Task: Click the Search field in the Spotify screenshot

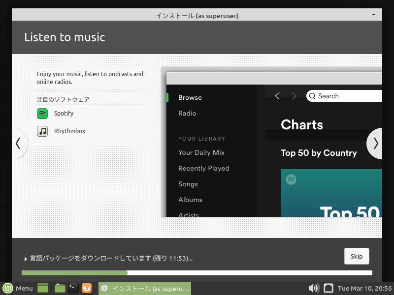Action: point(344,96)
